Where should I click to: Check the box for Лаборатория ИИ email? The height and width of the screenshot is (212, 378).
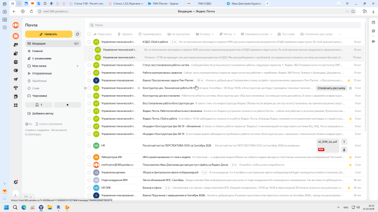(89, 157)
